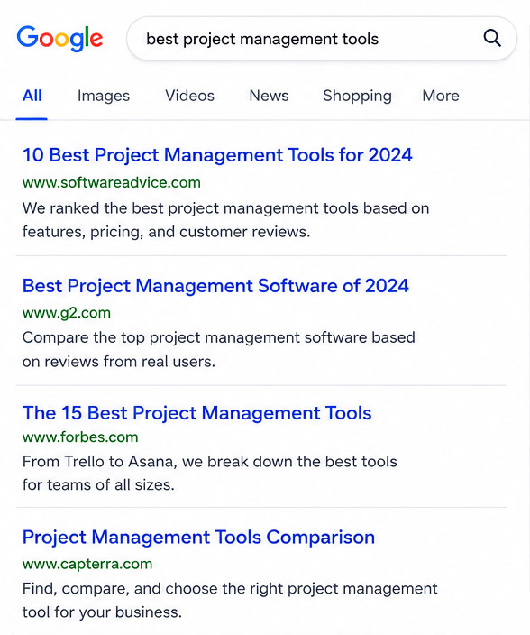
Task: Open the Shopping tab
Action: click(x=357, y=97)
